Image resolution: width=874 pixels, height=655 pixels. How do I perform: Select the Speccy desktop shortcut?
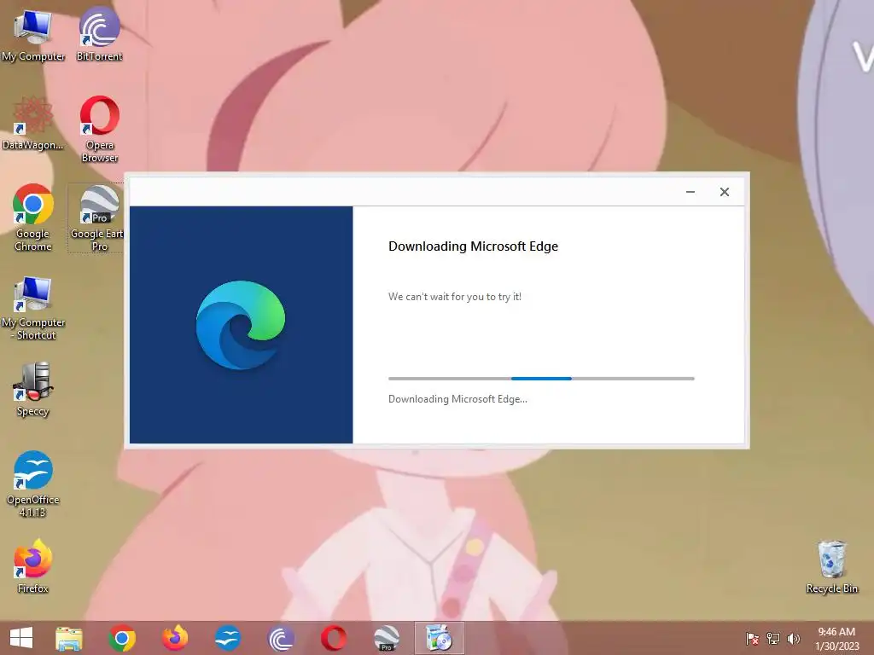33,389
